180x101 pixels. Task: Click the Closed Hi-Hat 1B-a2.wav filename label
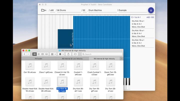[x=62, y=73]
